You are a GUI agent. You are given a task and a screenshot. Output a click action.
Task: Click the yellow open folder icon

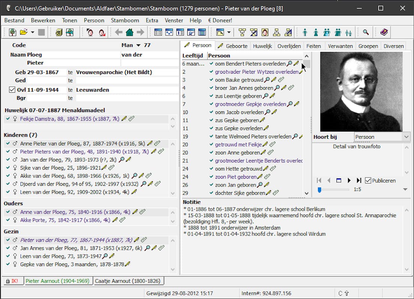24,33
